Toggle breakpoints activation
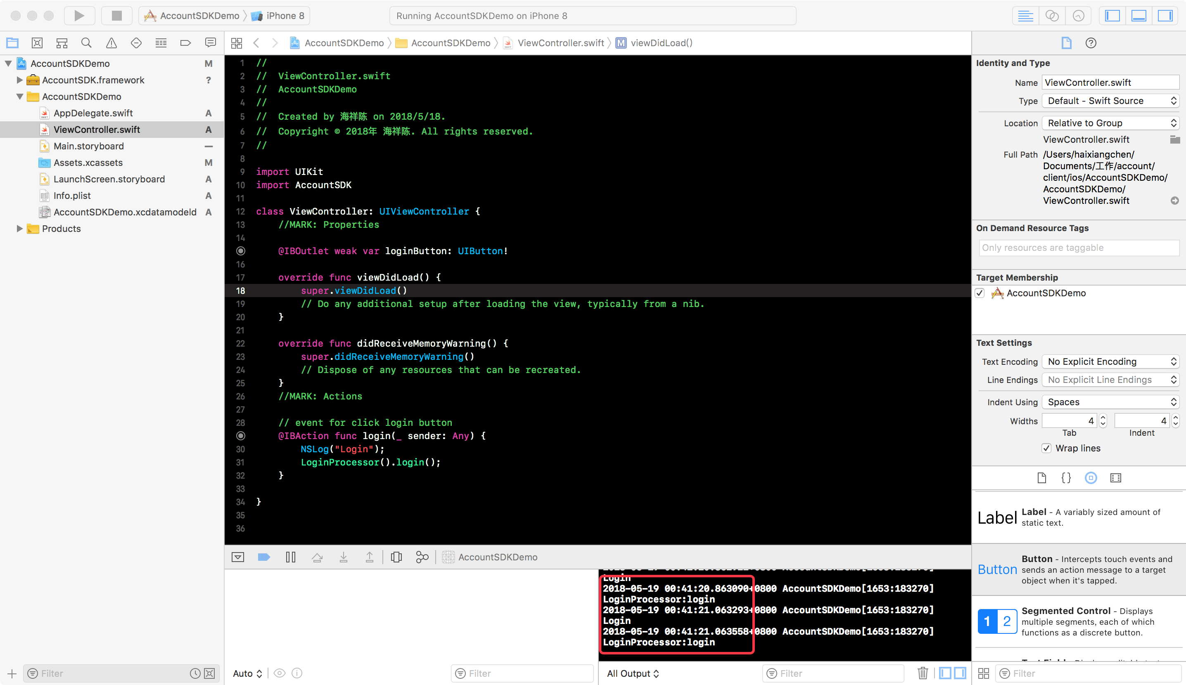 [x=264, y=557]
